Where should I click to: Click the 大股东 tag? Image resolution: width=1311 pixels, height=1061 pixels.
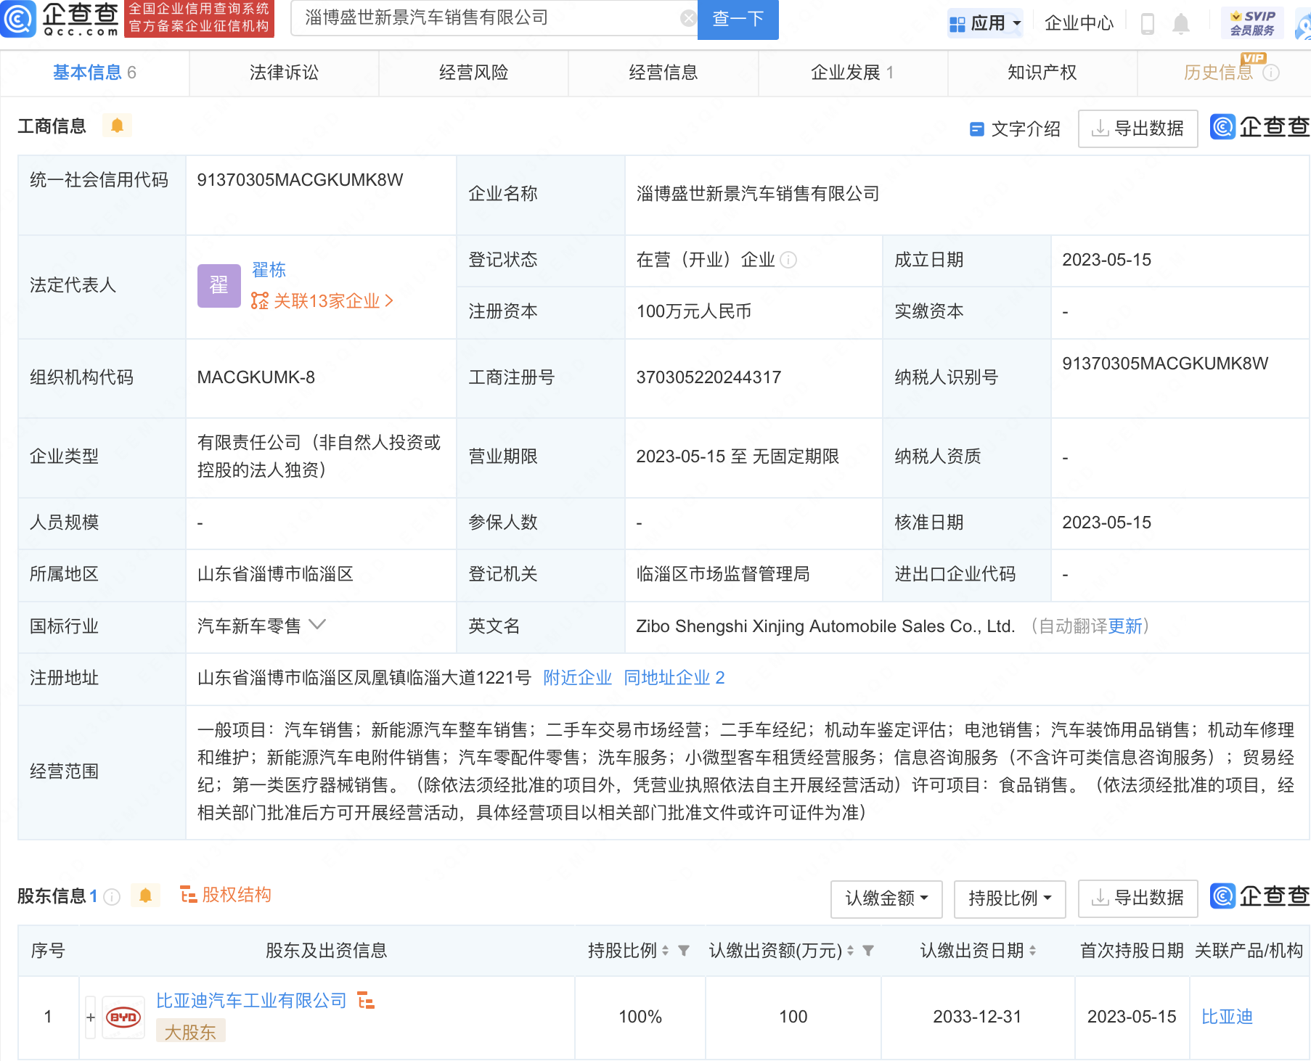click(190, 1031)
